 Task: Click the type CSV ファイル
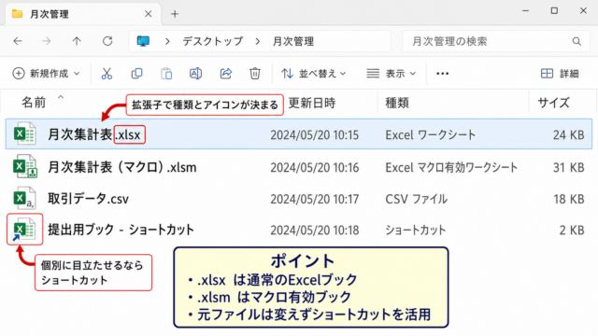pyautogui.click(x=417, y=199)
